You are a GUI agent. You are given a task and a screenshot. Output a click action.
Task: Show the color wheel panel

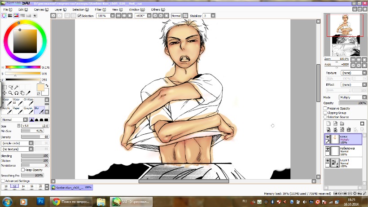pyautogui.click(x=4, y=16)
